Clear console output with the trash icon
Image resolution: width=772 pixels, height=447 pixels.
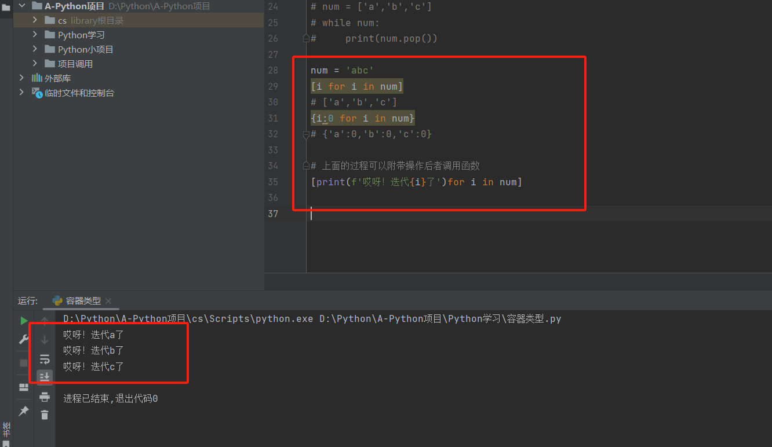(45, 415)
